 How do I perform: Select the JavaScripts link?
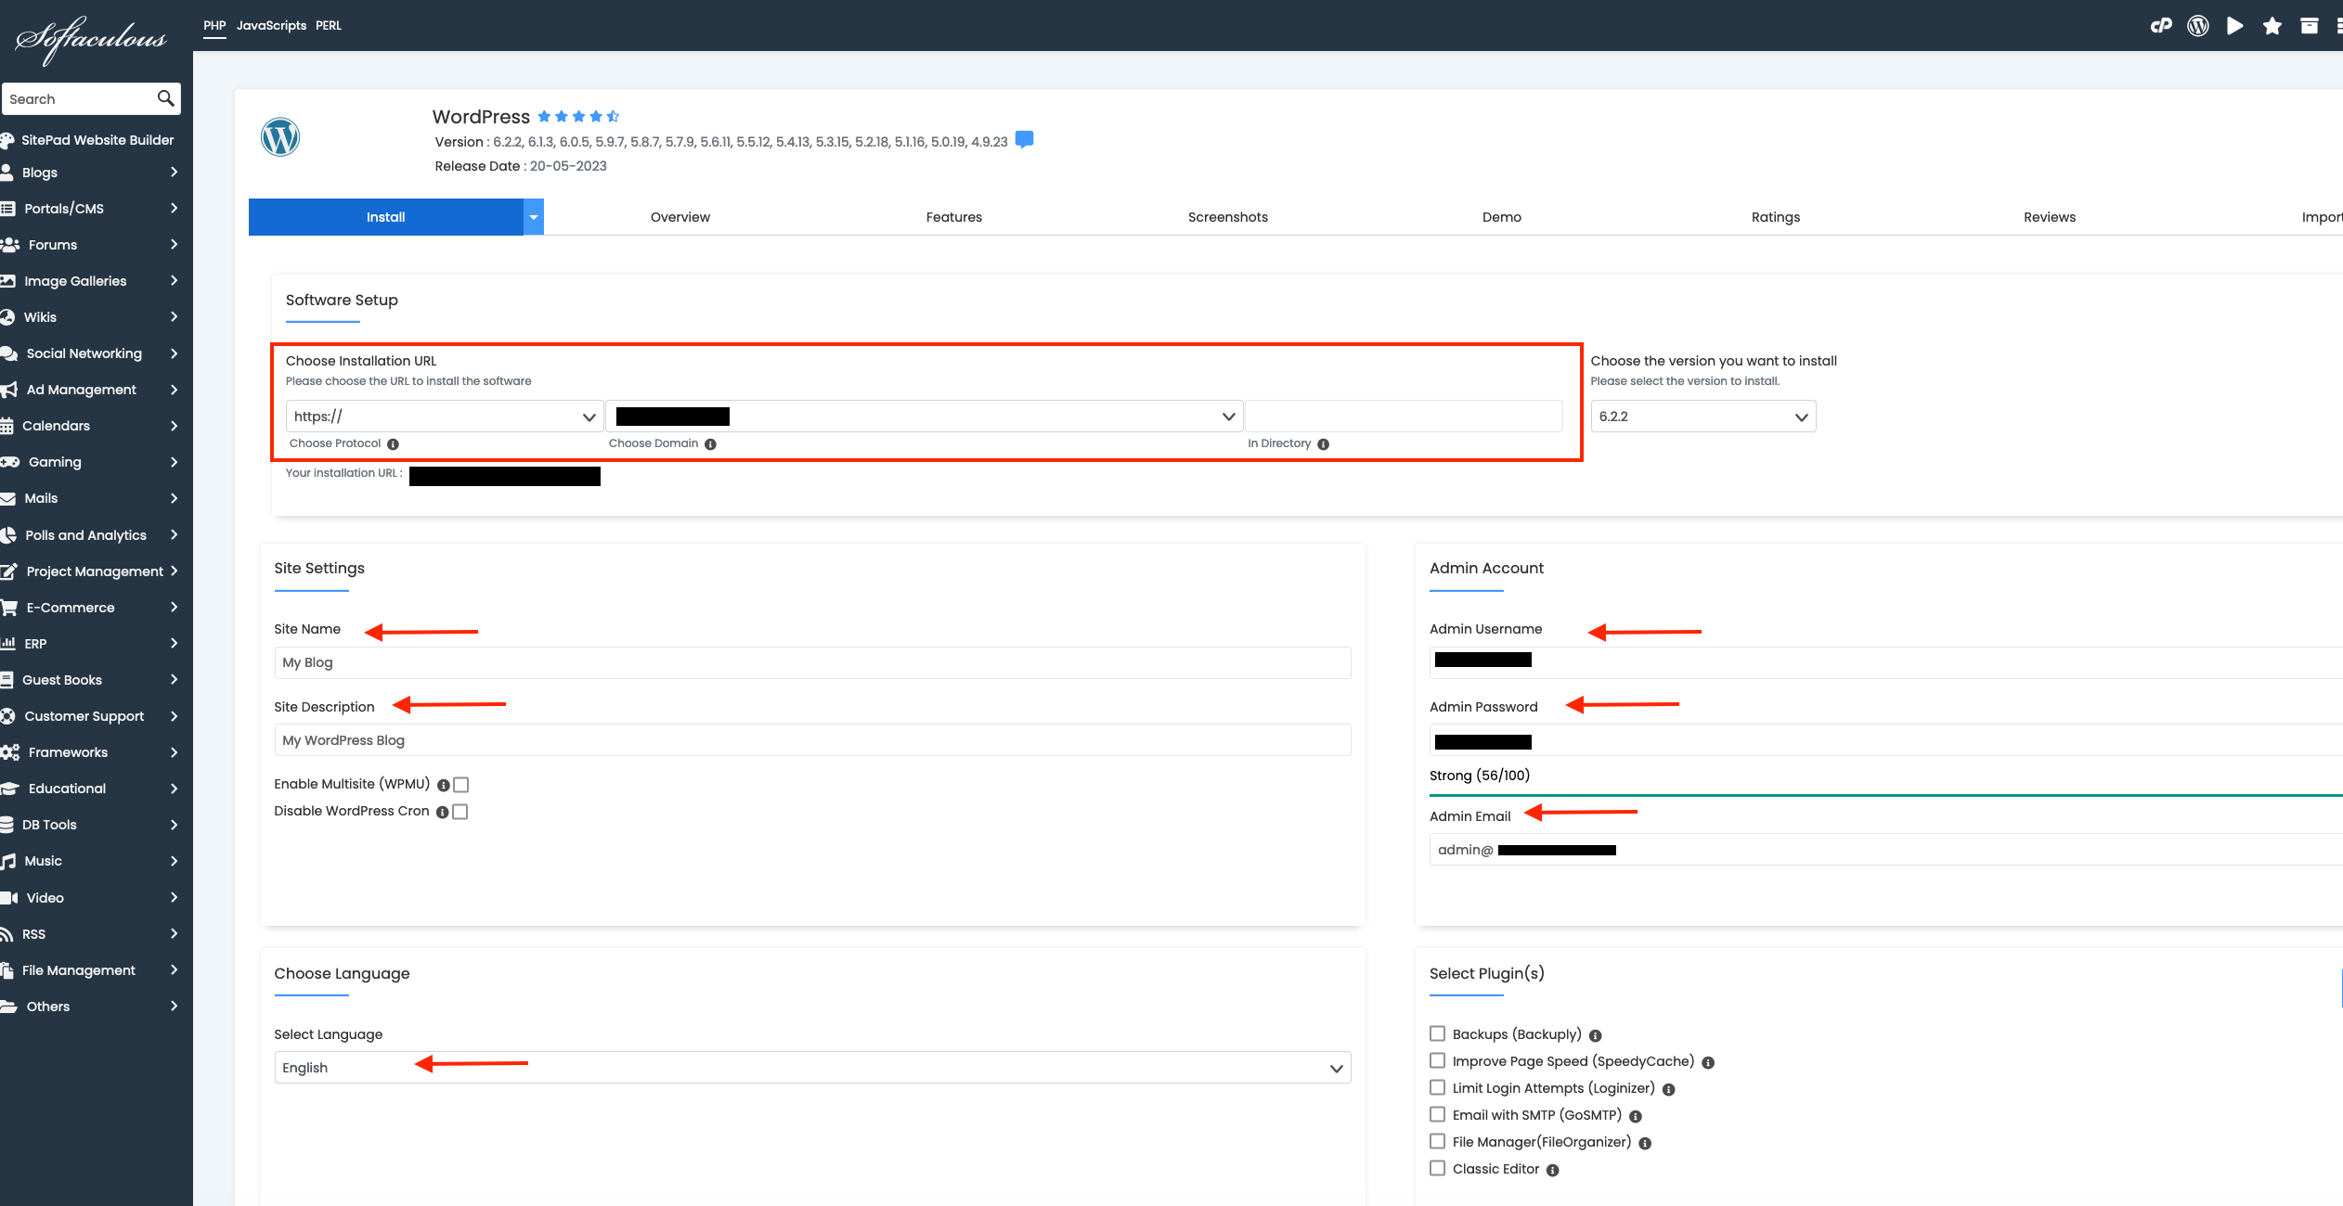coord(271,25)
